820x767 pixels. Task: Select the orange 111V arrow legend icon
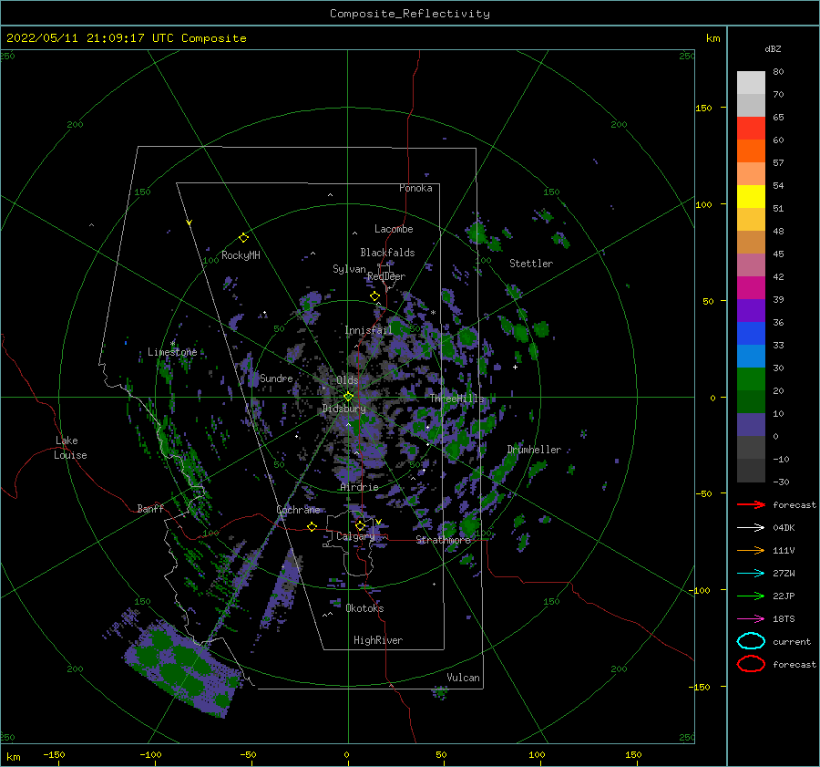751,550
